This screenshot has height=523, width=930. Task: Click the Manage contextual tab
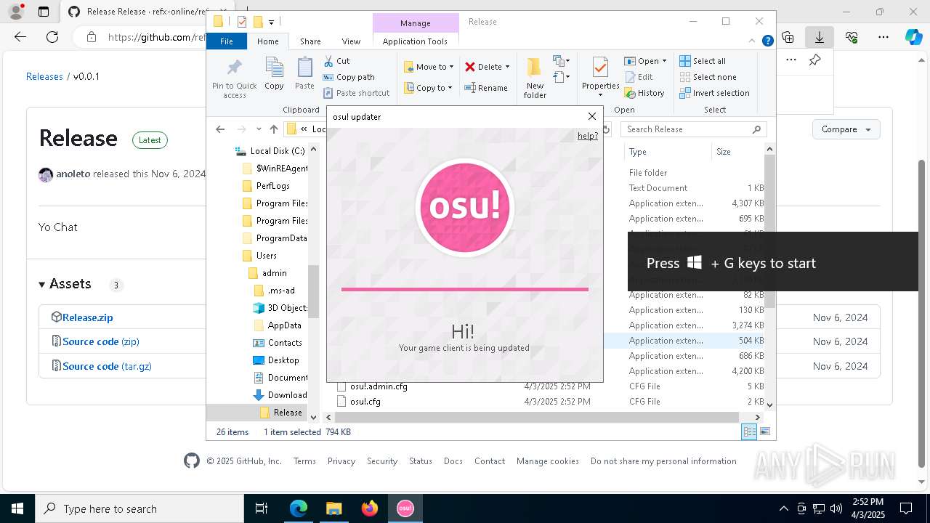tap(416, 23)
